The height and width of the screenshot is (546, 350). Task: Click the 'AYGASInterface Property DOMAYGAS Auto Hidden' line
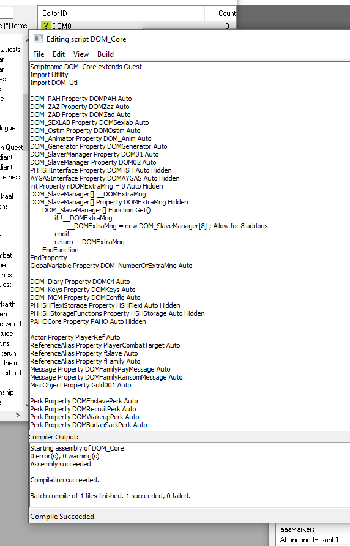click(x=105, y=178)
